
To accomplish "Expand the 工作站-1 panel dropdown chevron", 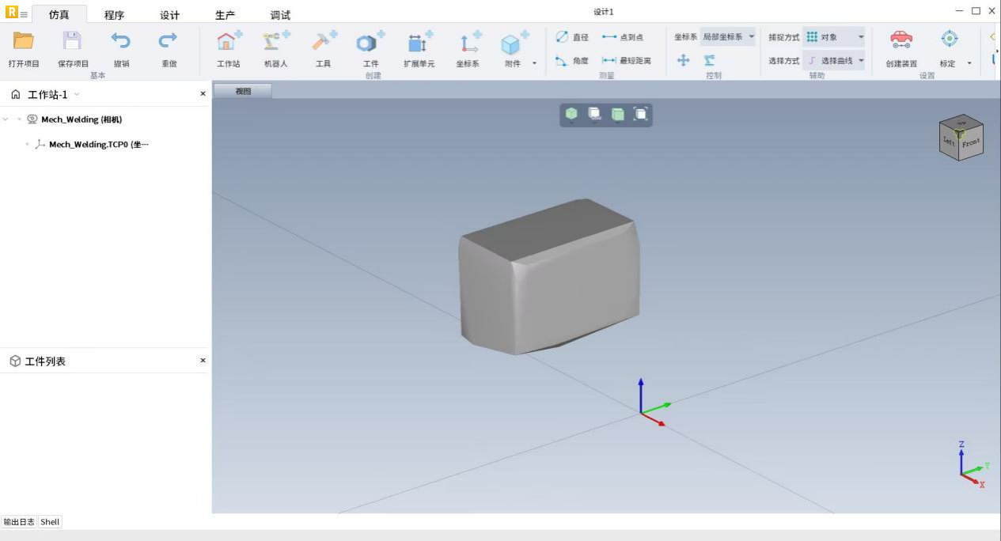I will [77, 94].
